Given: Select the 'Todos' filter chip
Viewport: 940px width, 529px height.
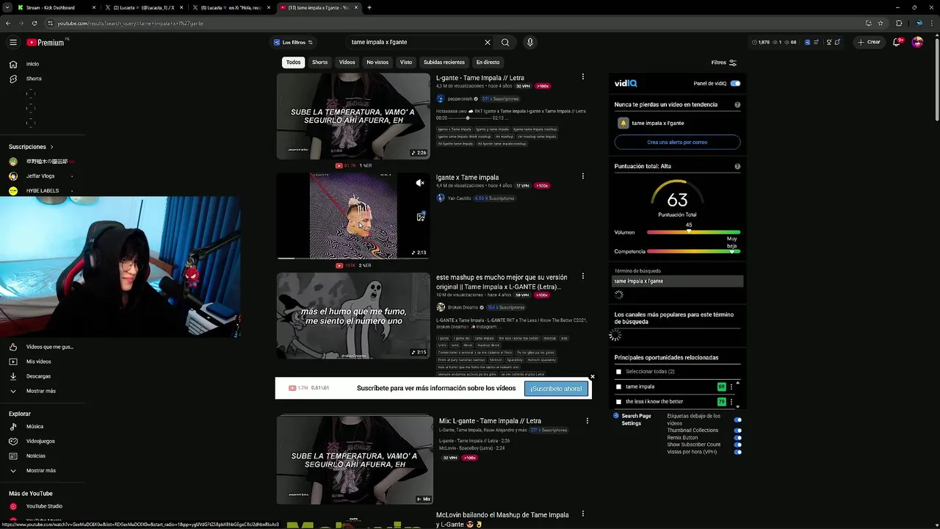Looking at the screenshot, I should (x=293, y=62).
